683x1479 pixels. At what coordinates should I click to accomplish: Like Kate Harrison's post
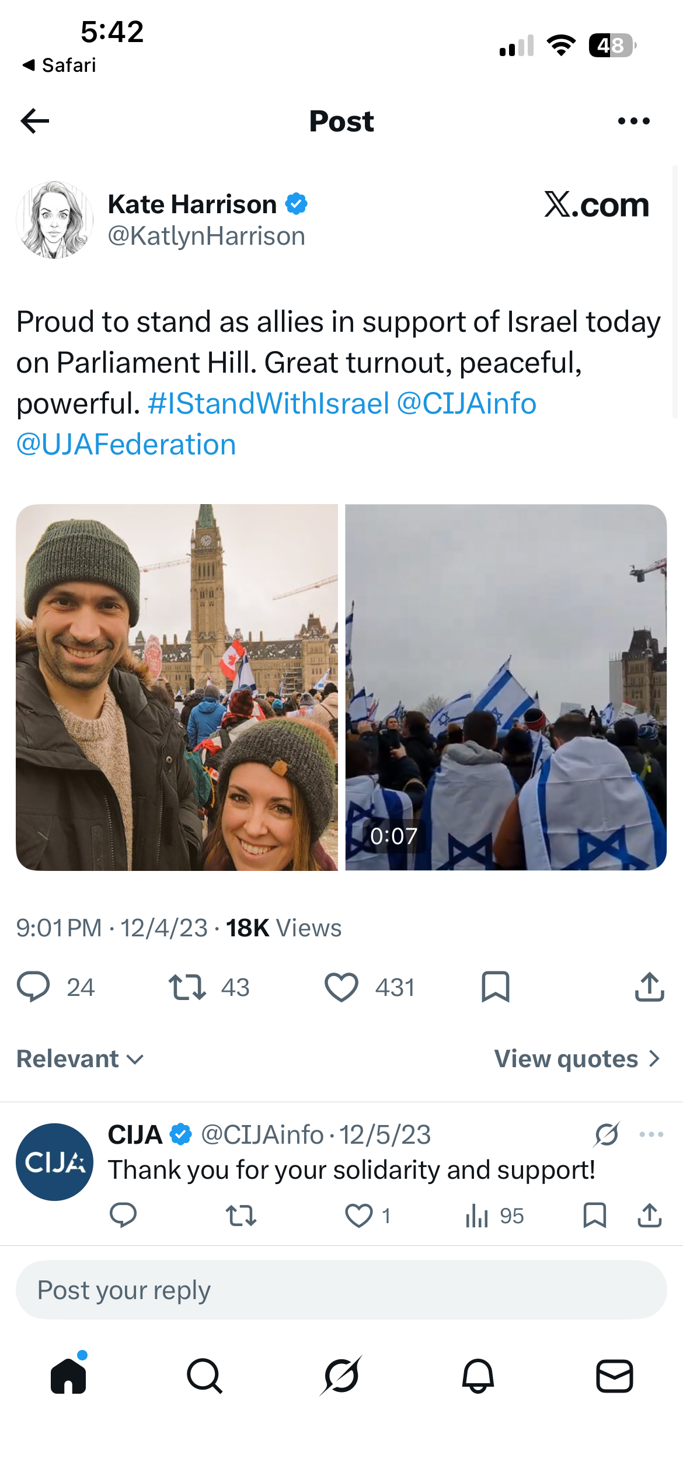[341, 987]
